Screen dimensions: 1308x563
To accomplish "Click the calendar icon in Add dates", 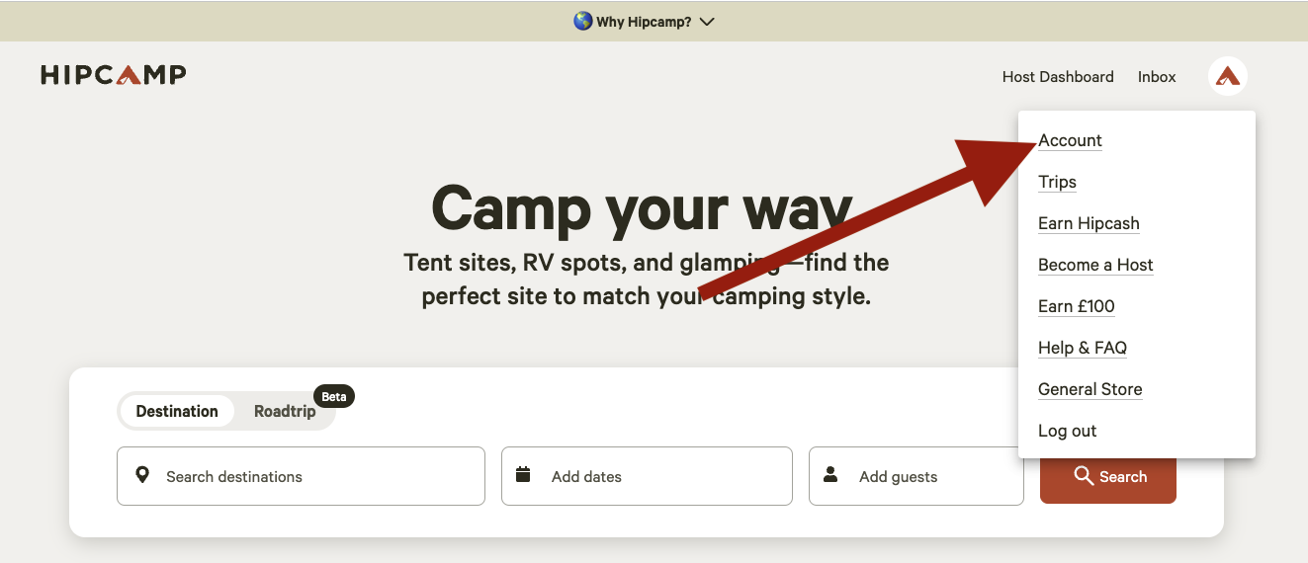I will (524, 475).
